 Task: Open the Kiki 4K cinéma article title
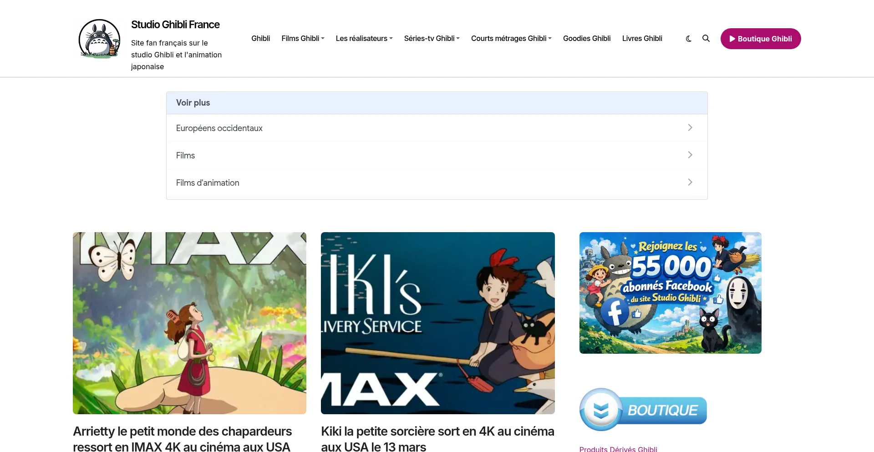click(437, 438)
